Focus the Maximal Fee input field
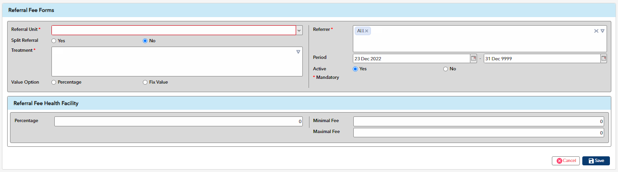Image resolution: width=618 pixels, height=172 pixels. tap(478, 133)
